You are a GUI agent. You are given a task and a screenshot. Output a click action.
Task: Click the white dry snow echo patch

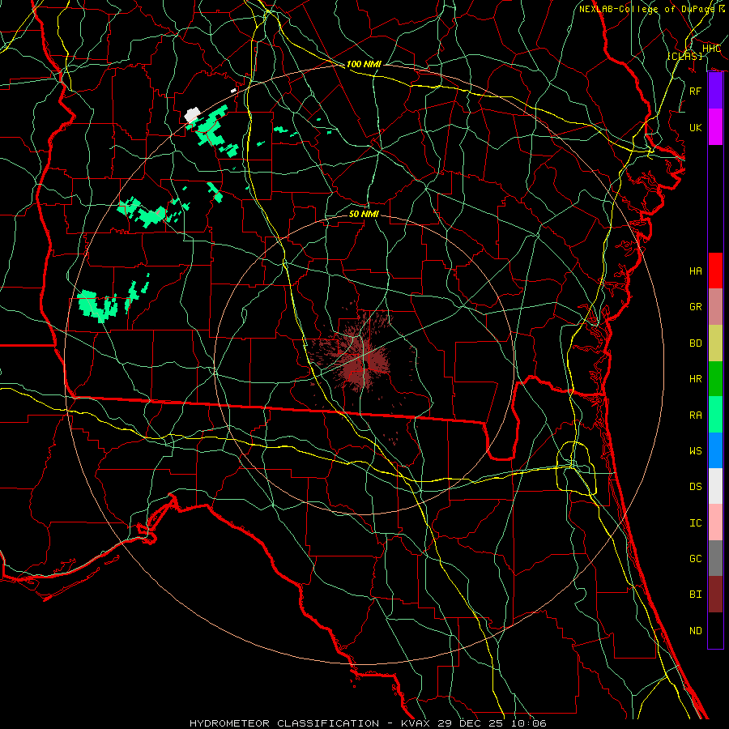pyautogui.click(x=192, y=114)
